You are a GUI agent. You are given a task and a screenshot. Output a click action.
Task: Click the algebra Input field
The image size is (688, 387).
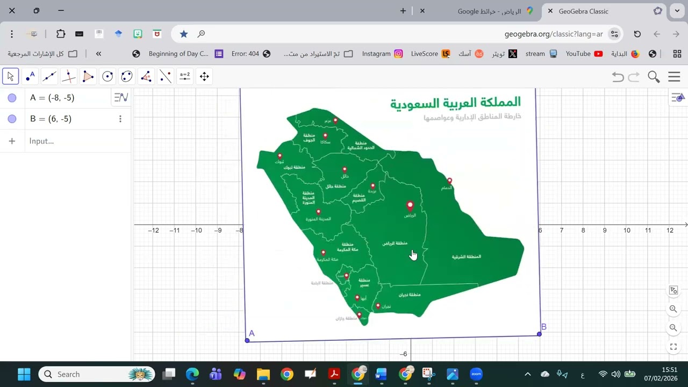click(77, 141)
